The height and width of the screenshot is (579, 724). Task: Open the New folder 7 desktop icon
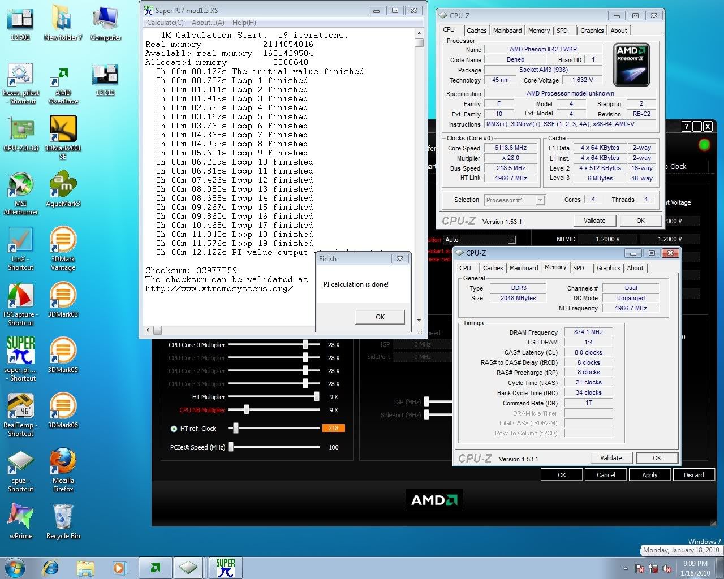63,23
